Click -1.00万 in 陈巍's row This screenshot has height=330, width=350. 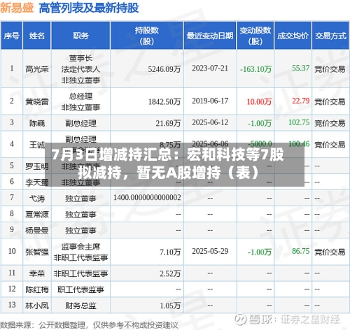(x=260, y=123)
